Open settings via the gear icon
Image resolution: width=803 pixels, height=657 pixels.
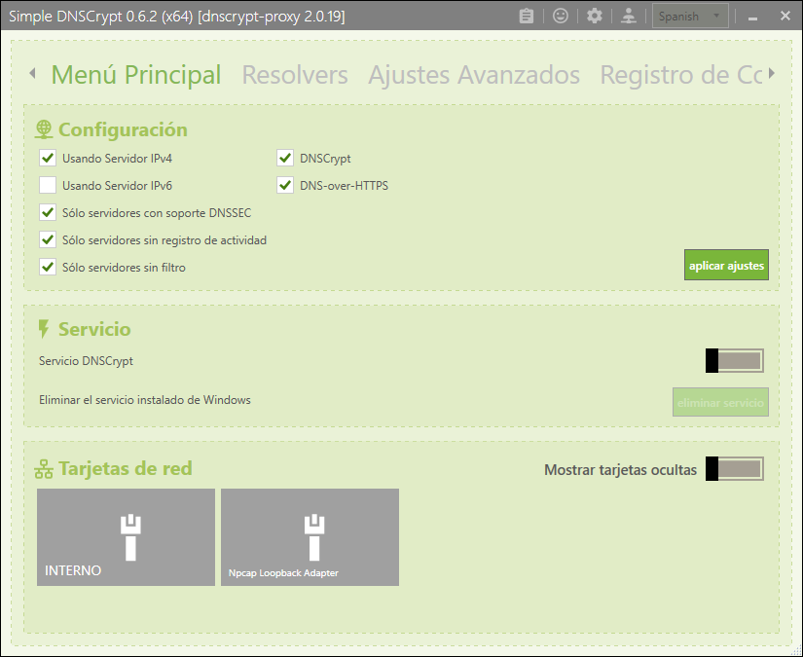(594, 16)
